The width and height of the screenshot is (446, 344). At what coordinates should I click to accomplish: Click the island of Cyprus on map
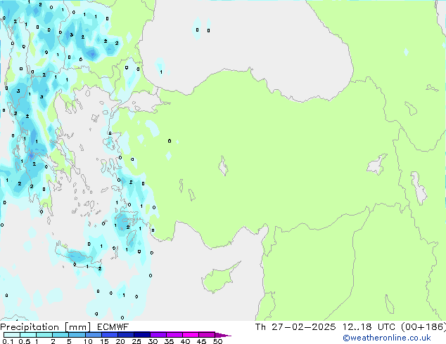[x=219, y=279]
